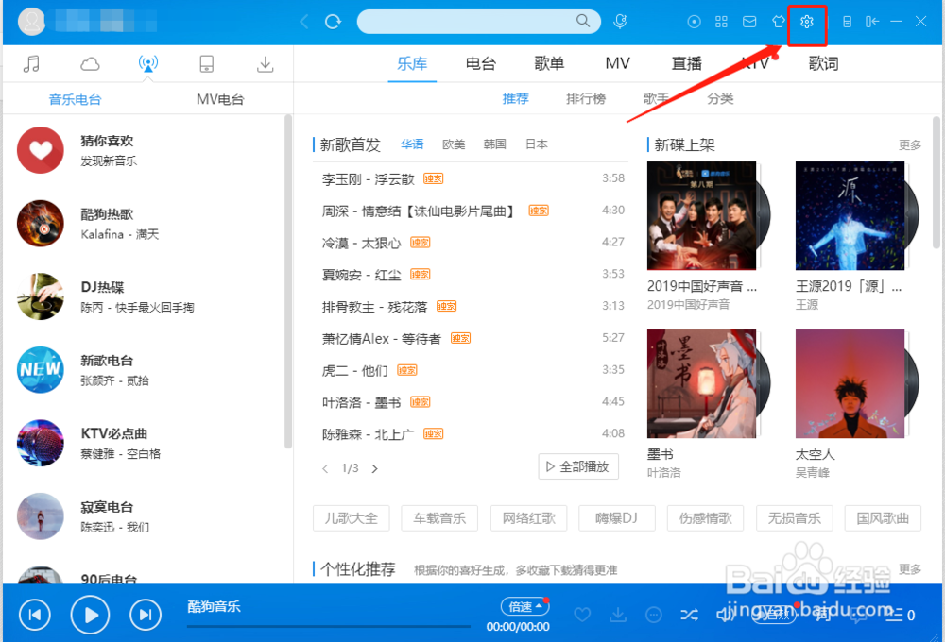Open the 猜你喜欢 radio station
This screenshot has height=642, width=945.
[145, 150]
